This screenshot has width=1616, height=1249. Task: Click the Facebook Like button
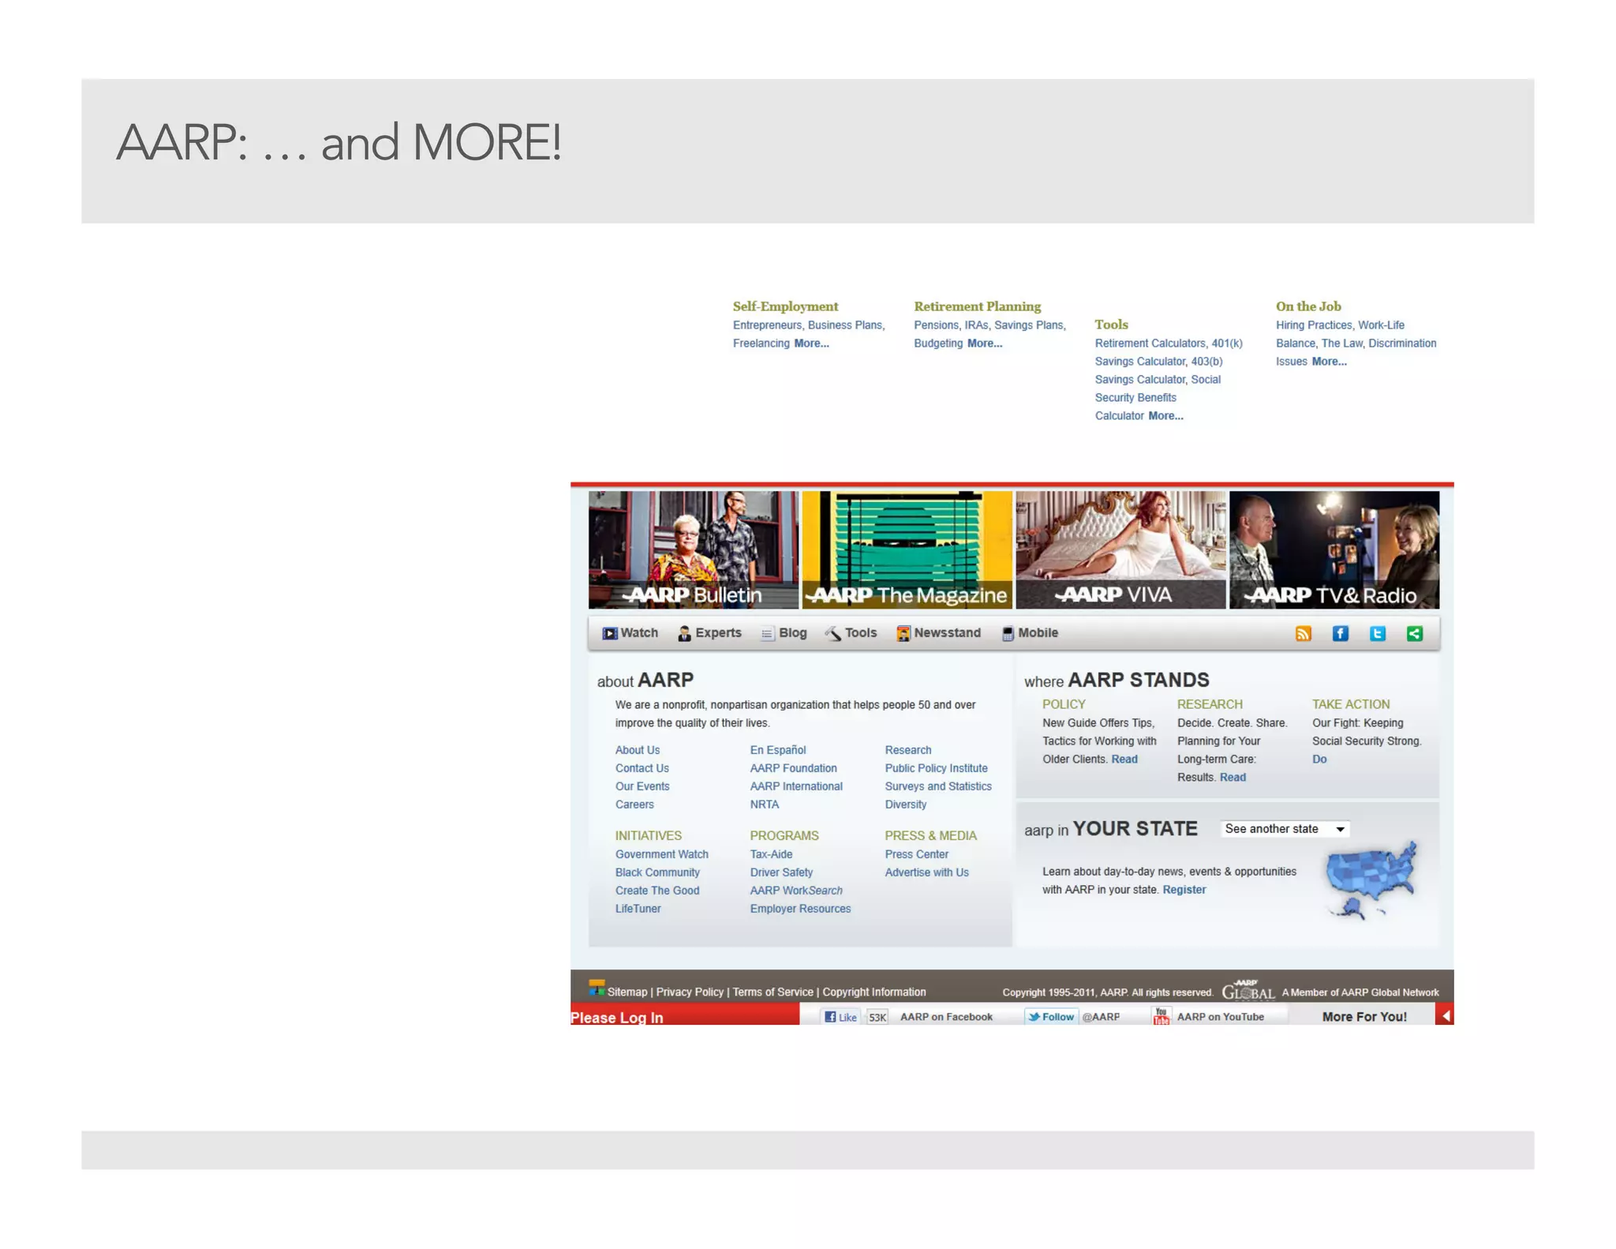(840, 1017)
